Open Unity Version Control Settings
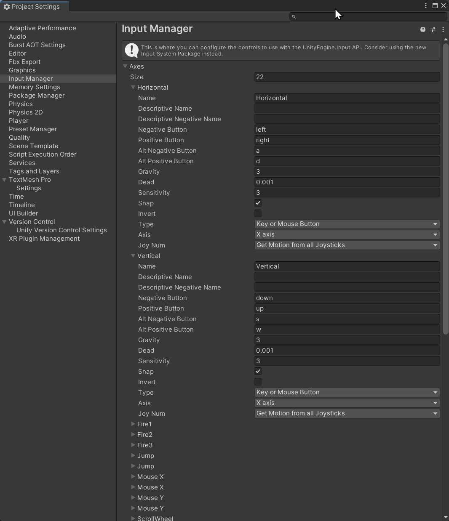Viewport: 449px width, 521px height. [x=61, y=230]
